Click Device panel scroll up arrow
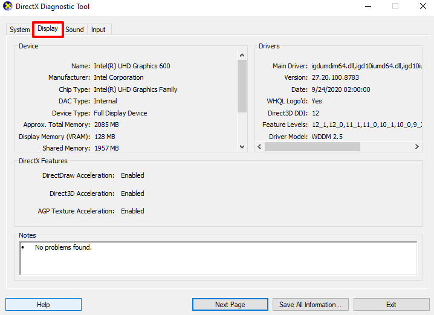This screenshot has height=315, width=434. 242,55
